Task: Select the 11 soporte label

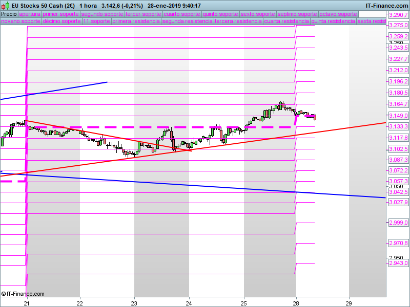Action: (96, 21)
